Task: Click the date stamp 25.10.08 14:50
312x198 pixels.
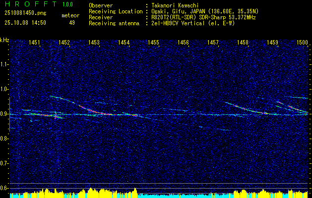Action: [x=25, y=23]
